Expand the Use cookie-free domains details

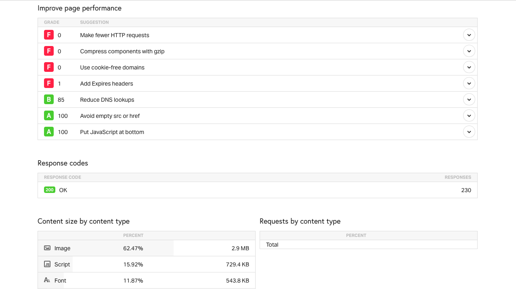[469, 67]
